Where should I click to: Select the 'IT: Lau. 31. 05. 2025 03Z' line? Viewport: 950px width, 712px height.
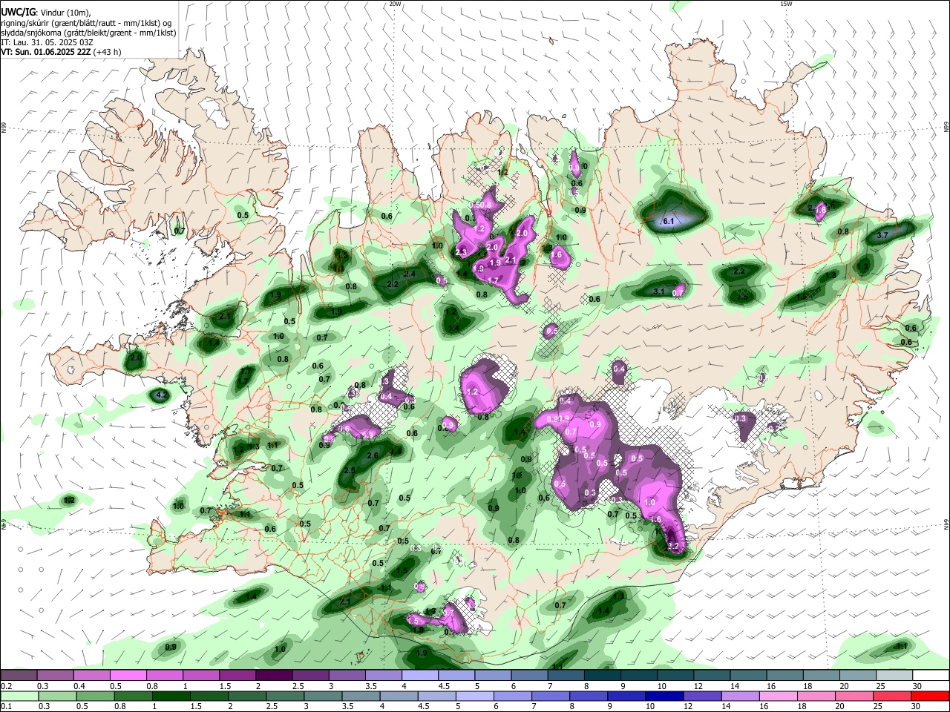pyautogui.click(x=46, y=42)
